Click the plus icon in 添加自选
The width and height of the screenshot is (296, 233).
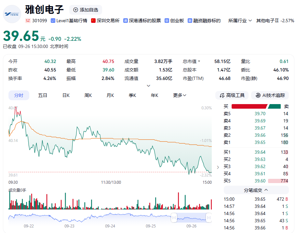(75, 10)
